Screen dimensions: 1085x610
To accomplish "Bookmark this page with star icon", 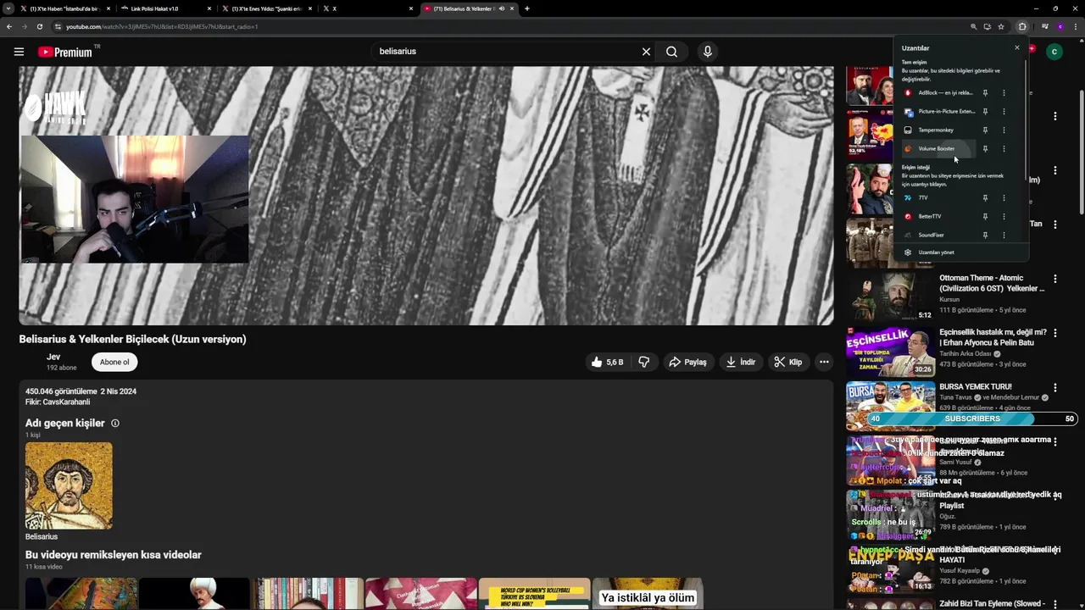I will point(1001,26).
